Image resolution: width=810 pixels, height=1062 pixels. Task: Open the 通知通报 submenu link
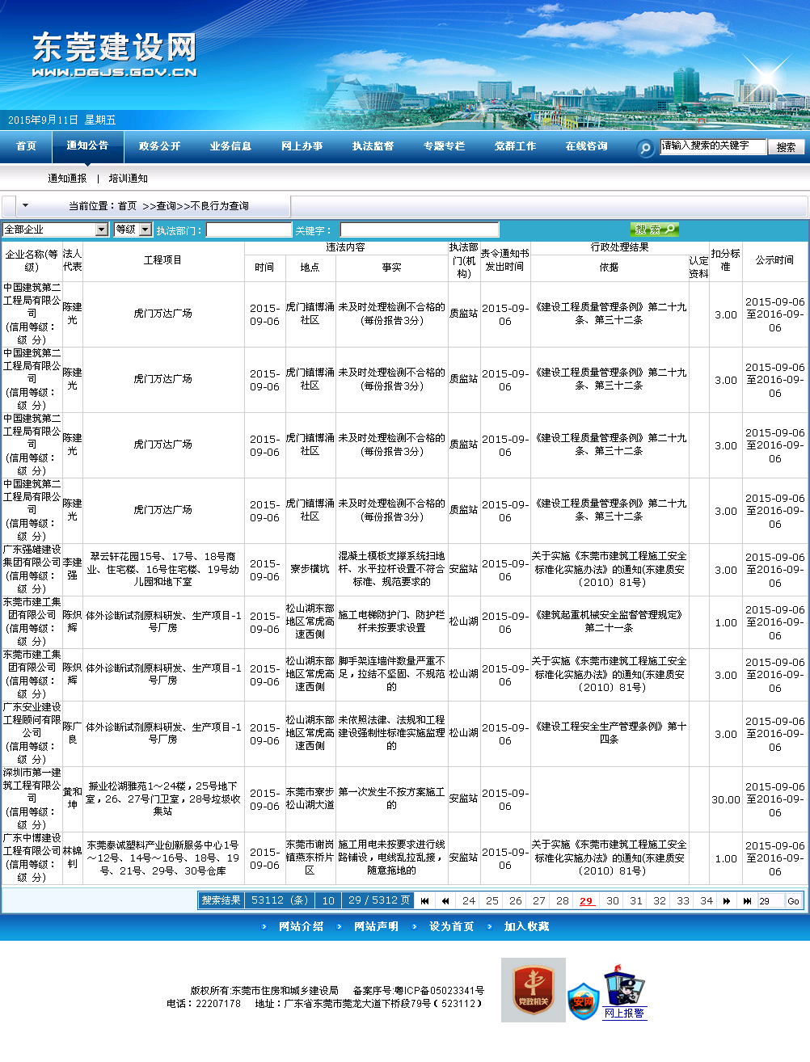click(x=67, y=179)
